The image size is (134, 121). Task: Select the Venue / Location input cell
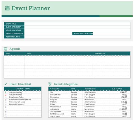click(77, 30)
